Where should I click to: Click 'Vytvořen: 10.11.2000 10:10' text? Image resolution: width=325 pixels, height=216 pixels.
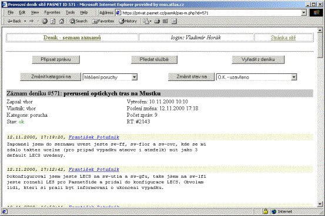pos(158,102)
